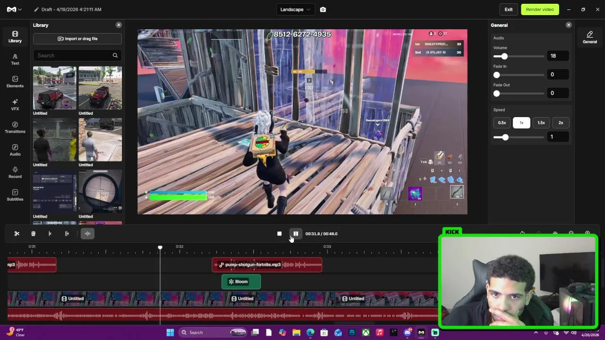Select the scissors split tool
The width and height of the screenshot is (605, 340).
click(x=17, y=233)
